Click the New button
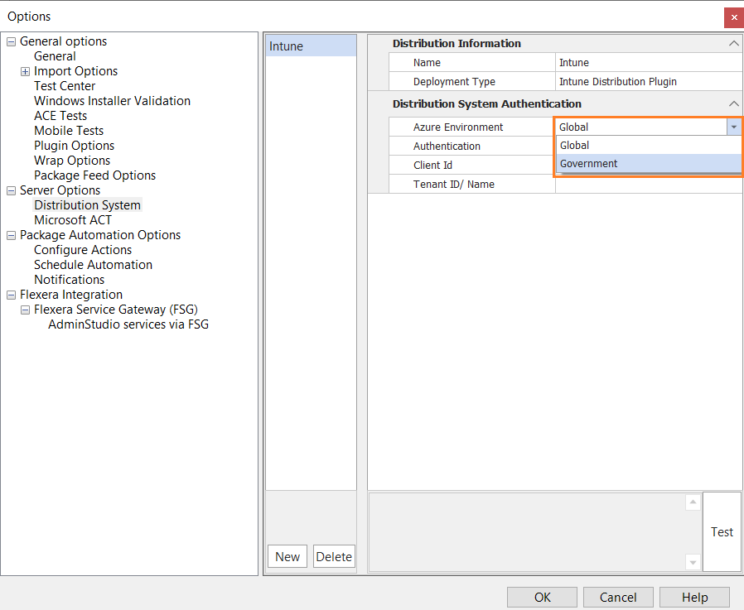The image size is (744, 610). coord(287,556)
